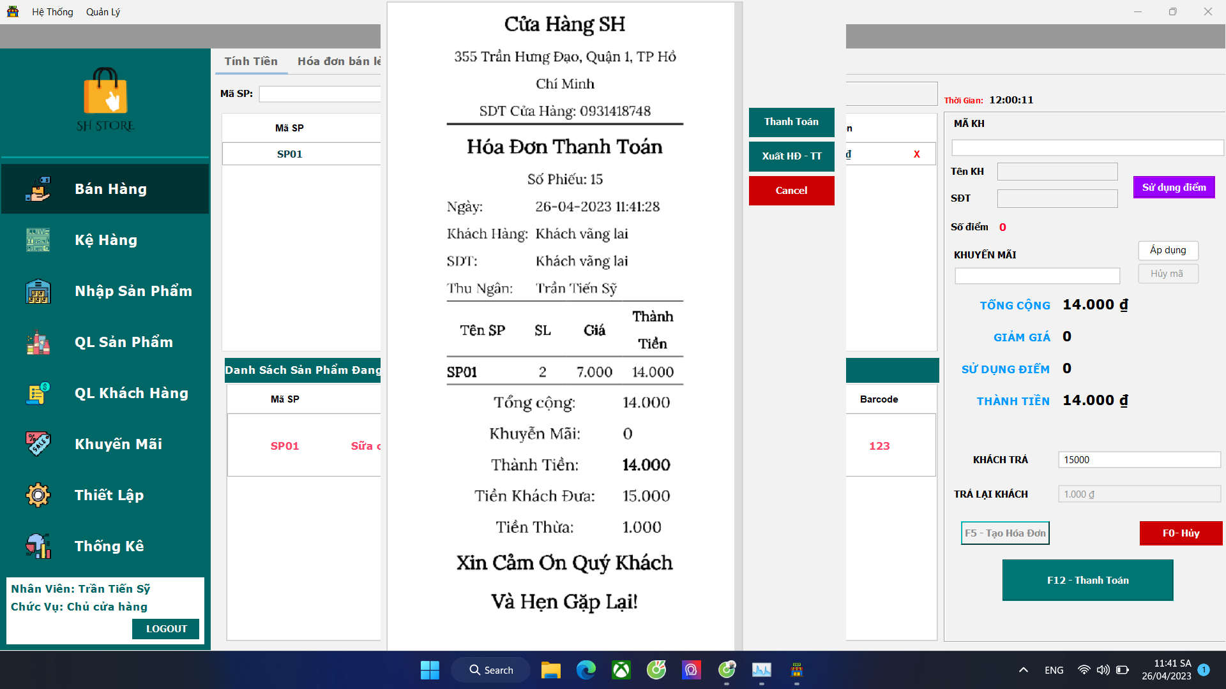The width and height of the screenshot is (1226, 689).
Task: Open the Hệ Thống menu
Action: [52, 11]
